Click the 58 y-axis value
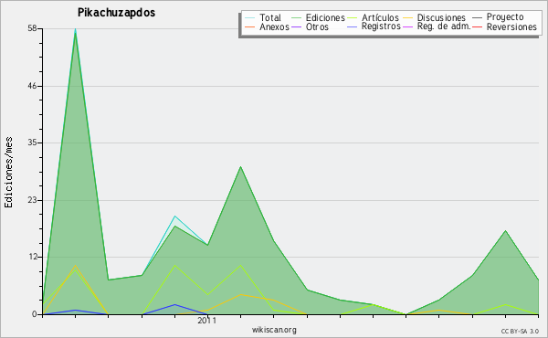548x338 pixels. pyautogui.click(x=32, y=28)
